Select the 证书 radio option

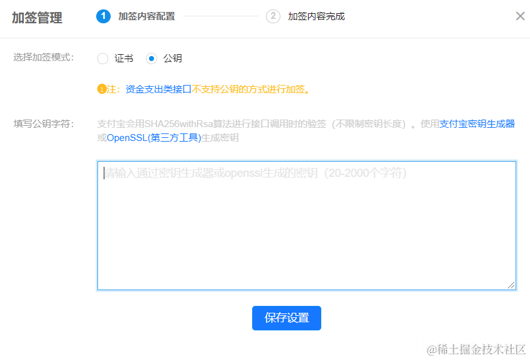102,59
